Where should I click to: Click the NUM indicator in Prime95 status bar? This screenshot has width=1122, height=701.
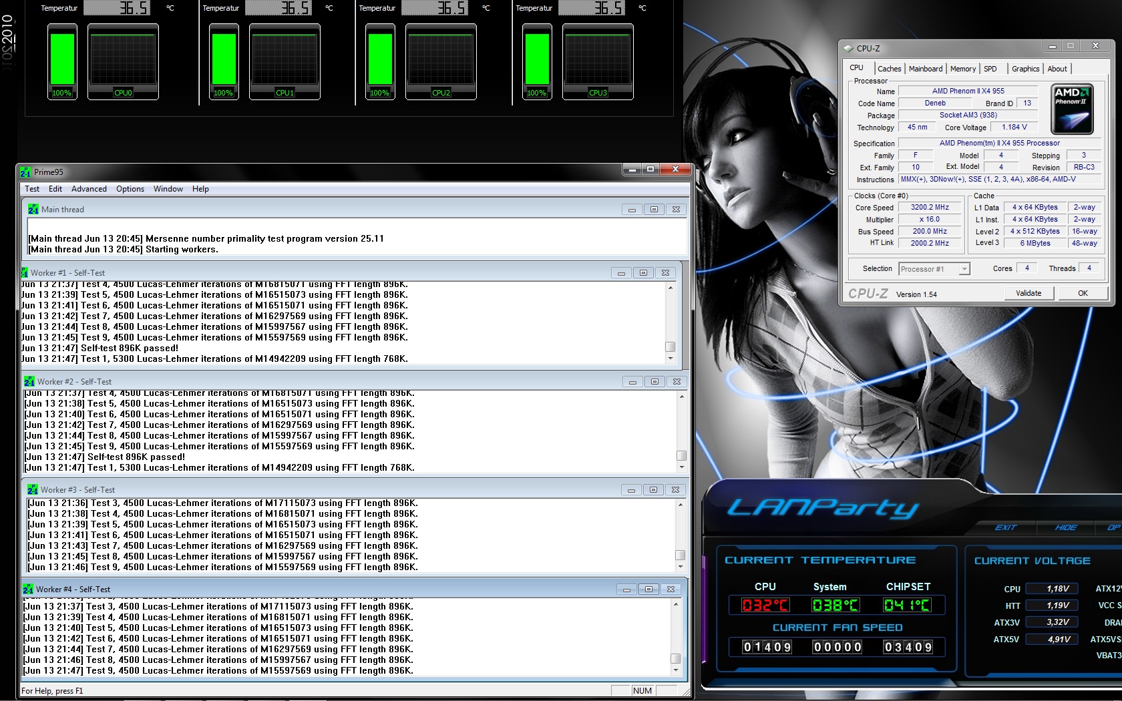click(x=642, y=690)
